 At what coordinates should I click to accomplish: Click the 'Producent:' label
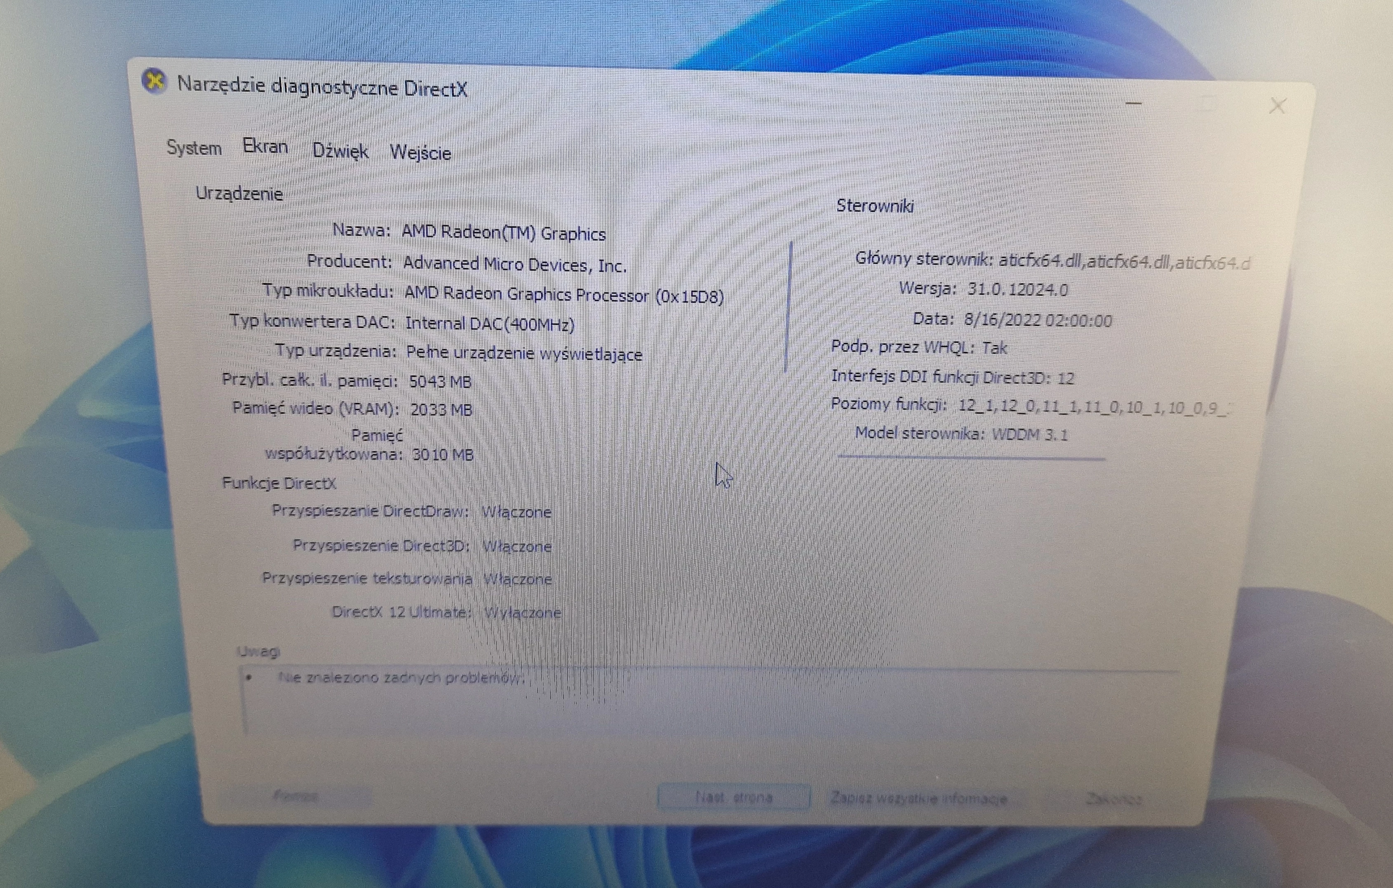click(x=350, y=261)
